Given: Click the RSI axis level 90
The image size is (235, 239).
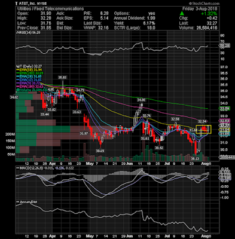Looking at the screenshot, I should click(x=222, y=36).
